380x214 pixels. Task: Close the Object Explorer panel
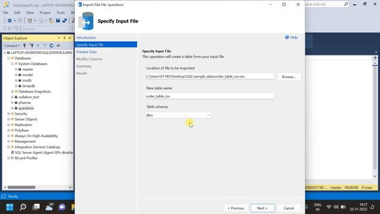[x=70, y=38]
